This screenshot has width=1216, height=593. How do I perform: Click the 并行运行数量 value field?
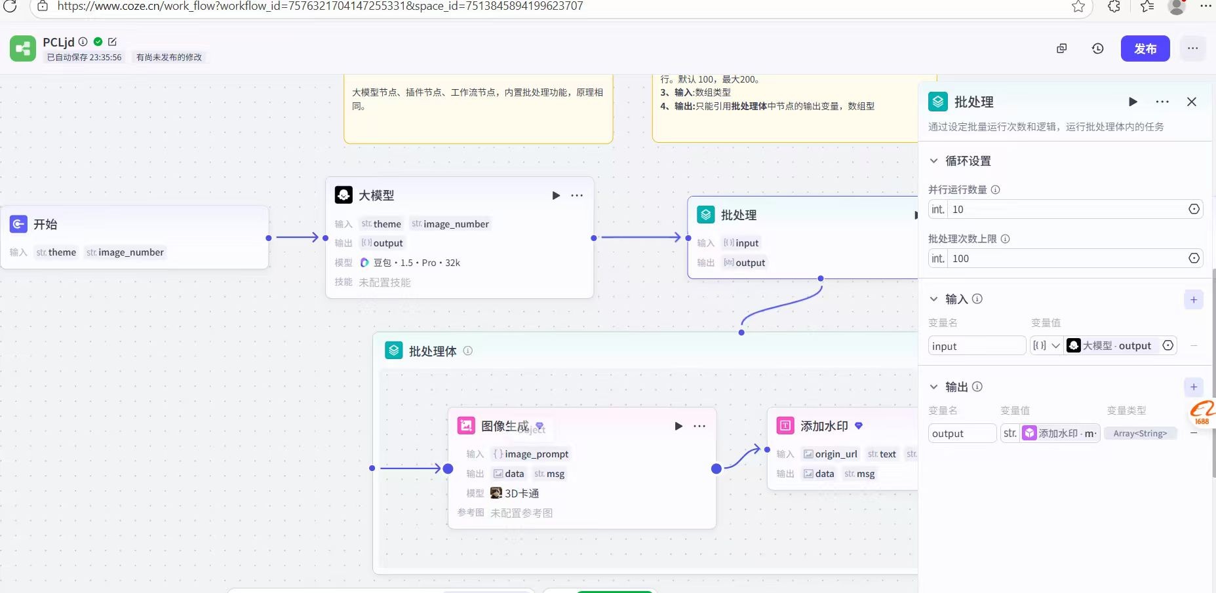click(1065, 210)
